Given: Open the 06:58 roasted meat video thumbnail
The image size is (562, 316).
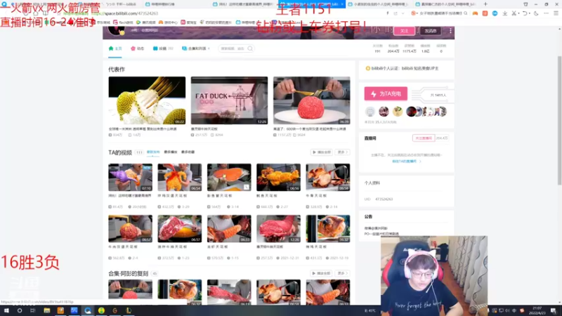Looking at the screenshot, I should [328, 178].
